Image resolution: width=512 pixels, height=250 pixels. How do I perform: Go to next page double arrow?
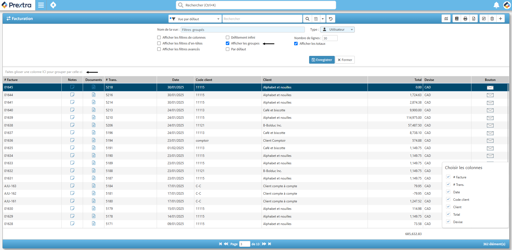[x=264, y=244]
